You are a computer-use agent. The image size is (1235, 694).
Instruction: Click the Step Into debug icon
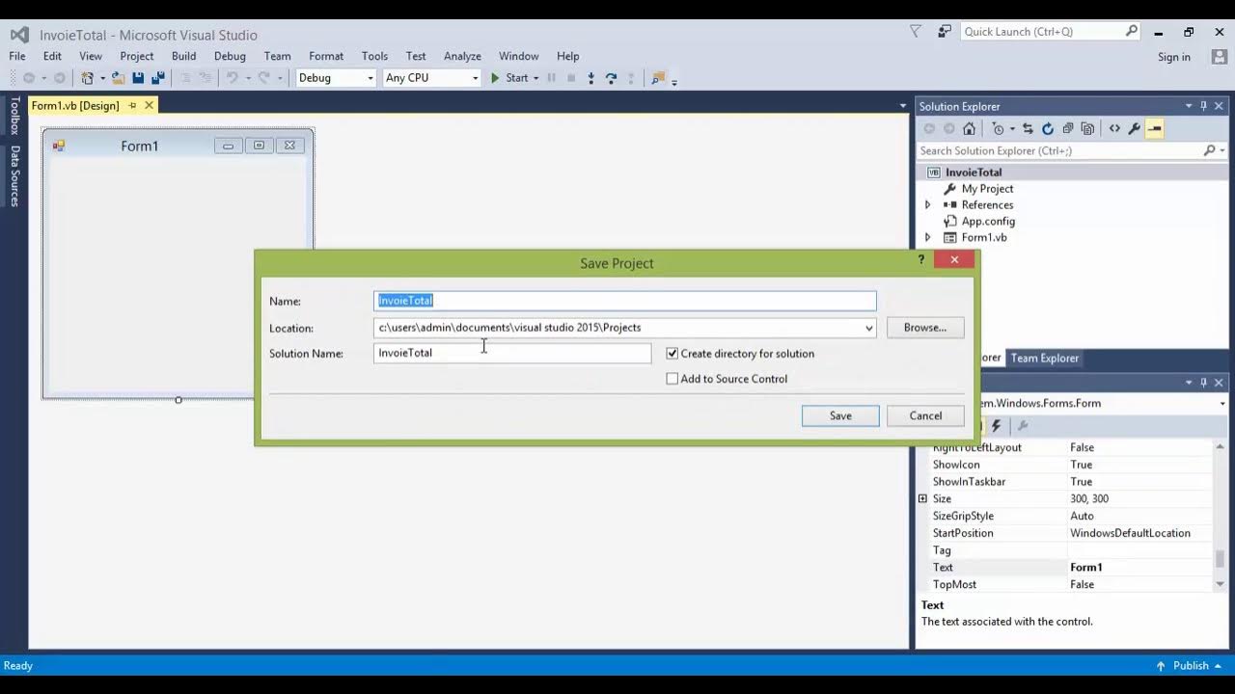point(590,78)
